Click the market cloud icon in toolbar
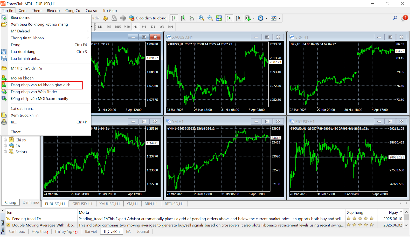The height and width of the screenshot is (237, 415). [114, 18]
